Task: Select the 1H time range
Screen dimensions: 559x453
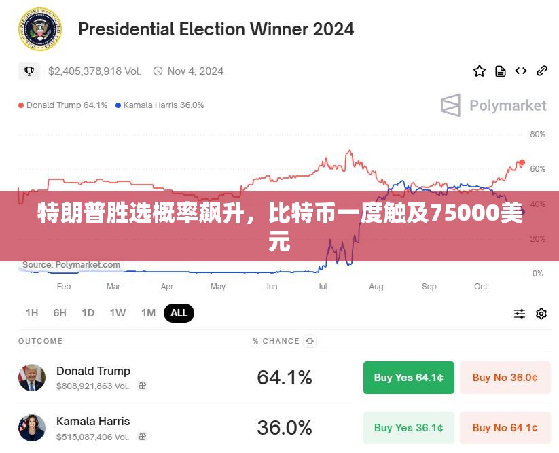Action: (x=32, y=313)
